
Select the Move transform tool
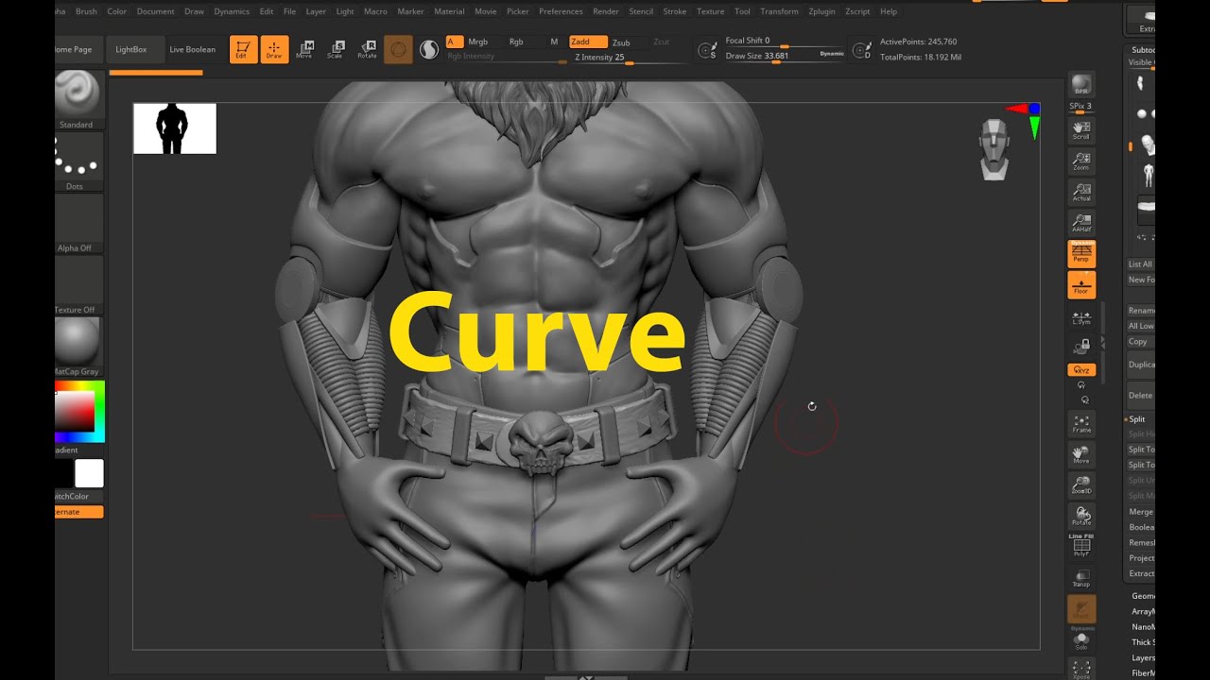(x=304, y=49)
